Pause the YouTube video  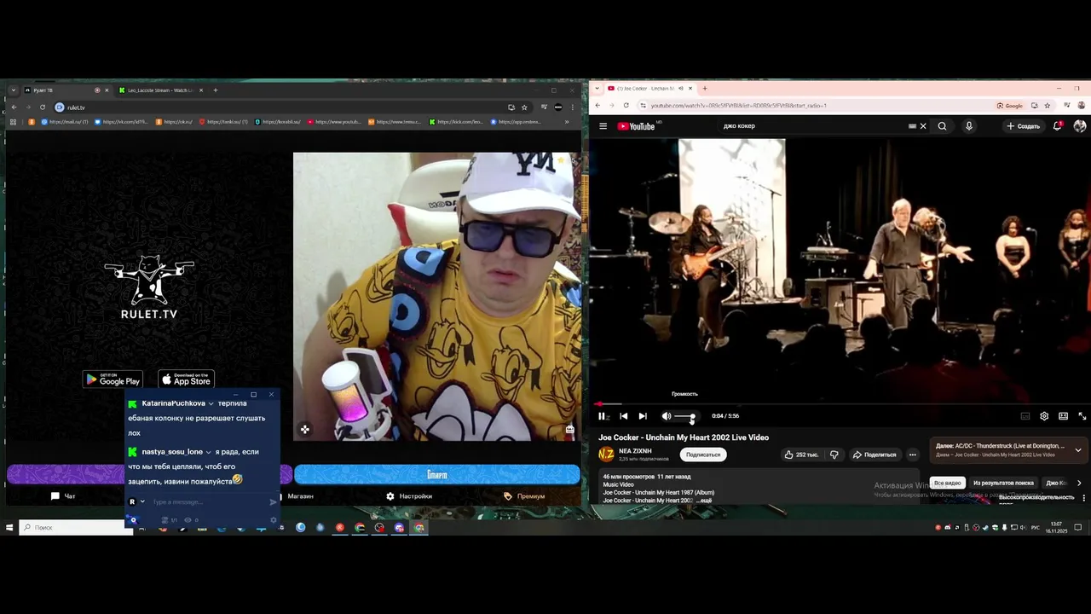pyautogui.click(x=602, y=416)
